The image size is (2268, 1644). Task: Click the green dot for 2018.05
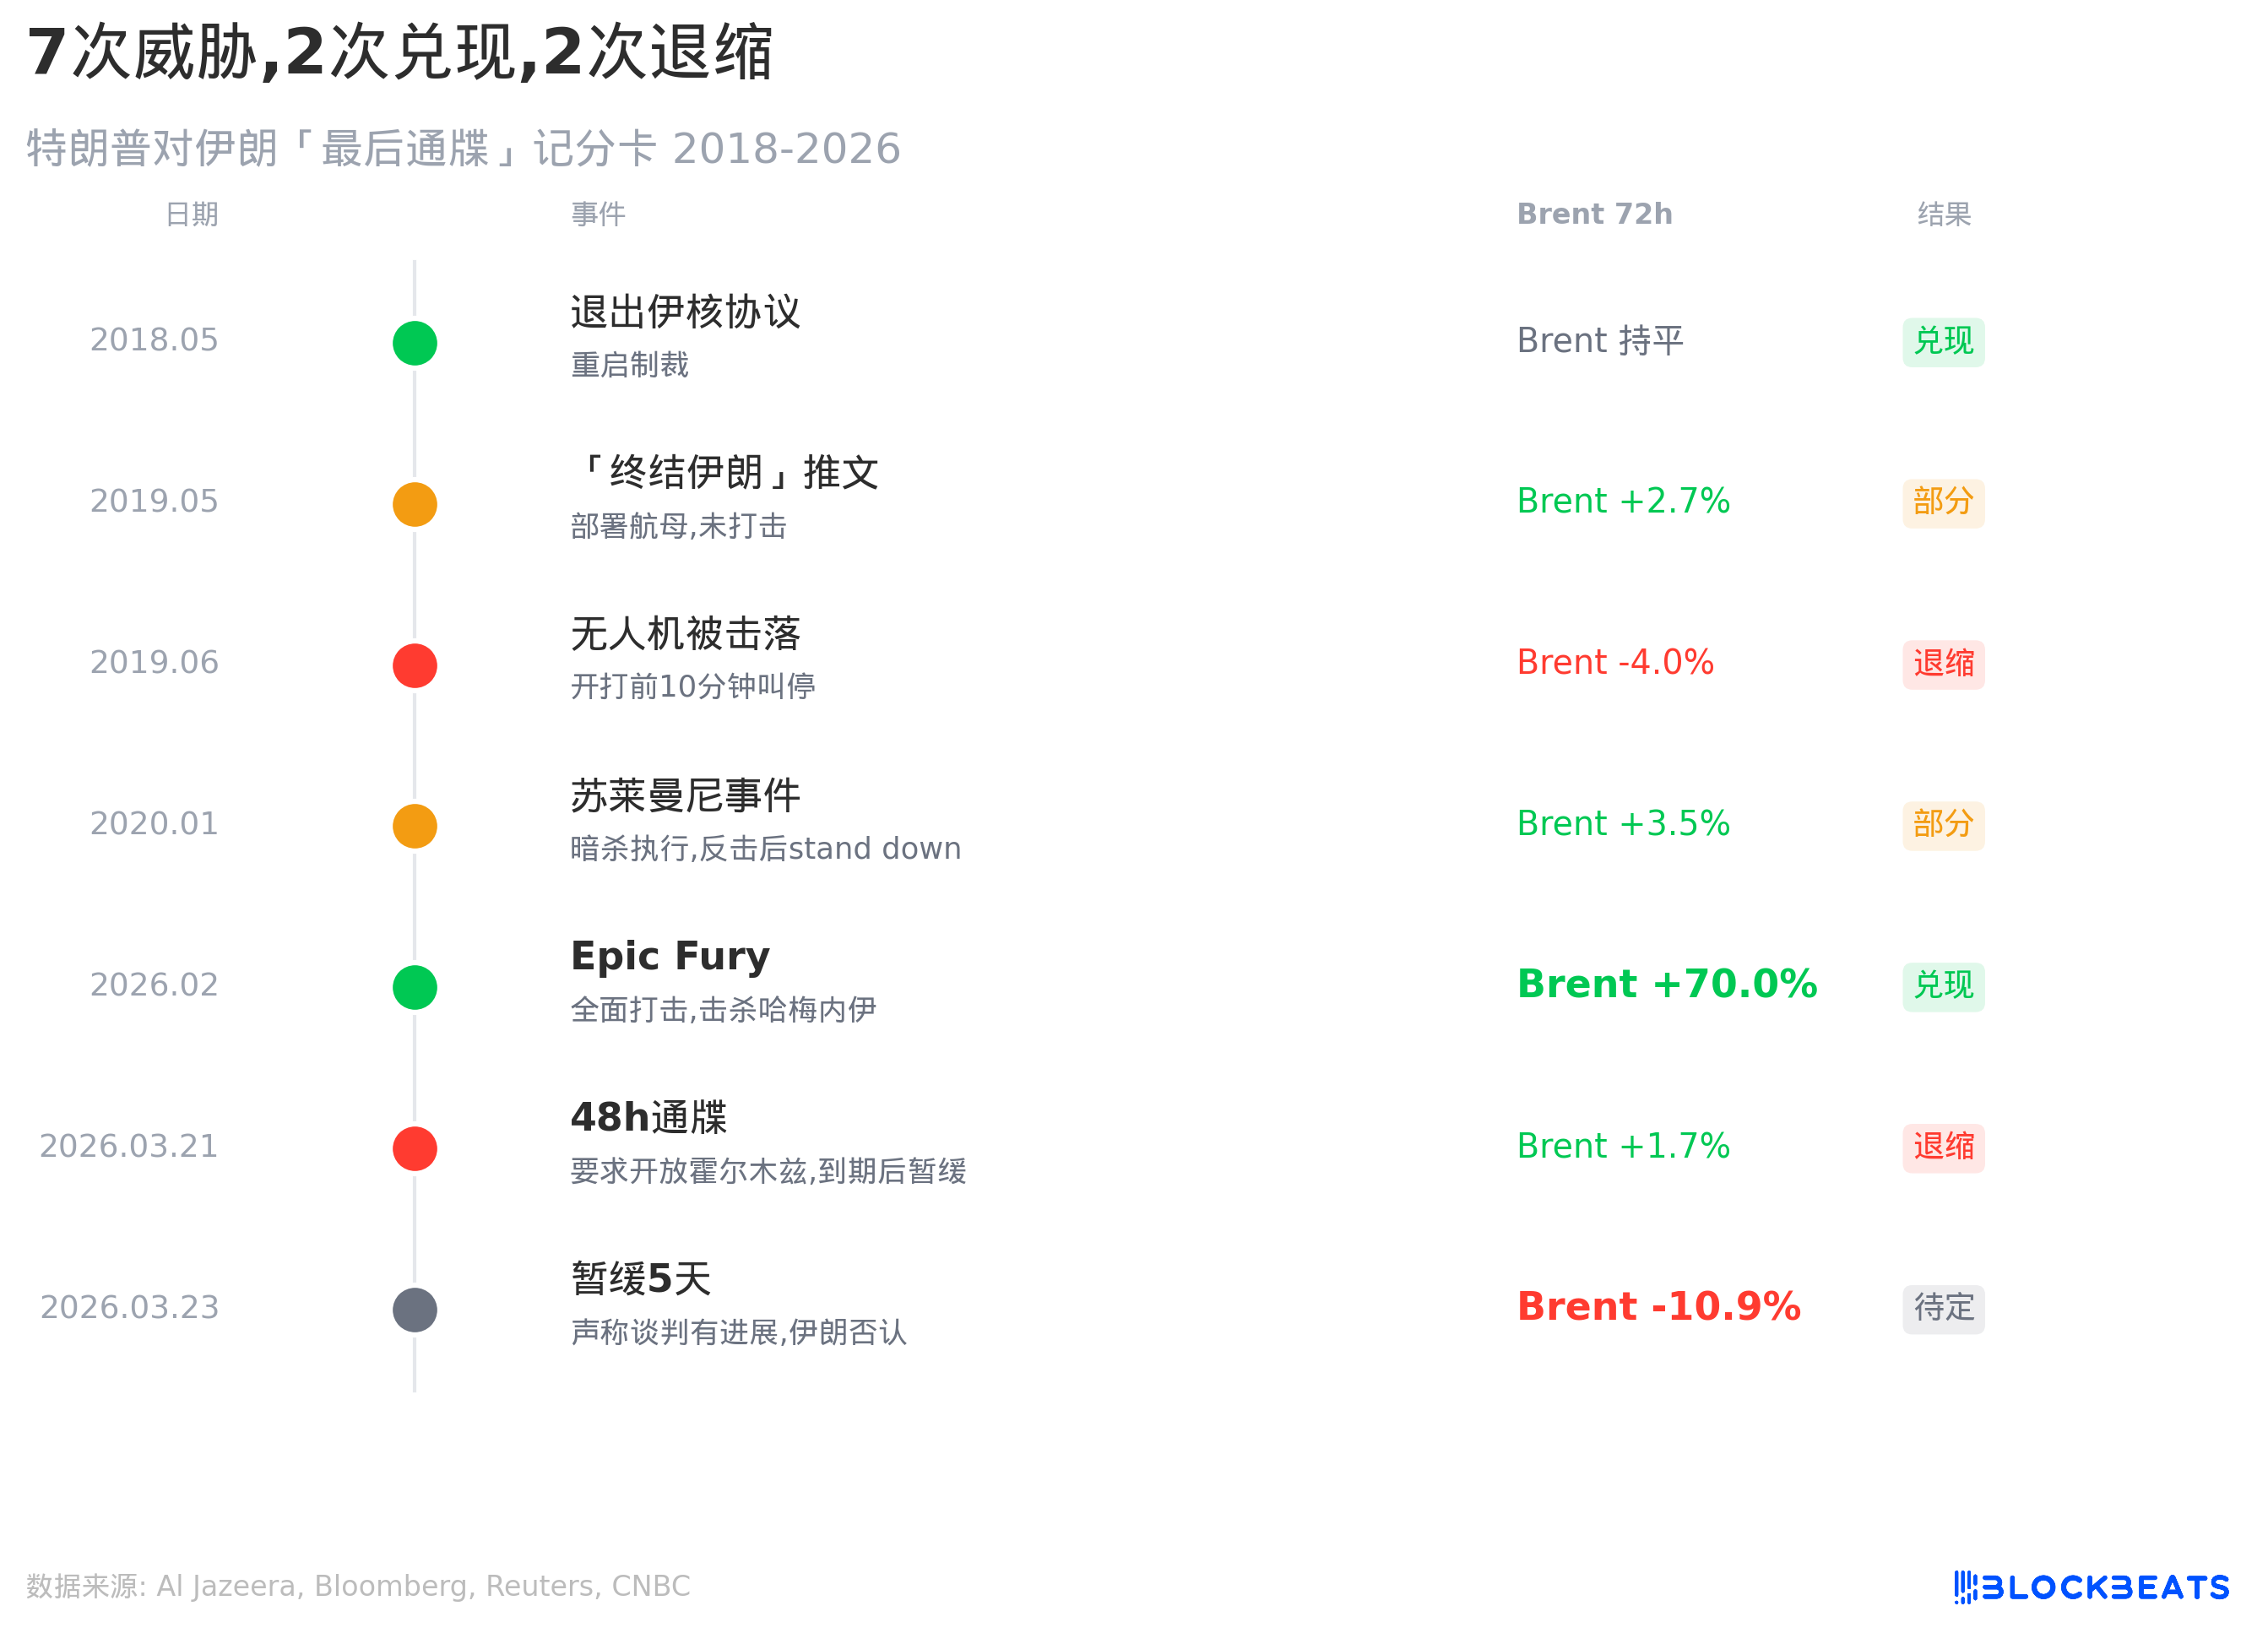tap(415, 343)
